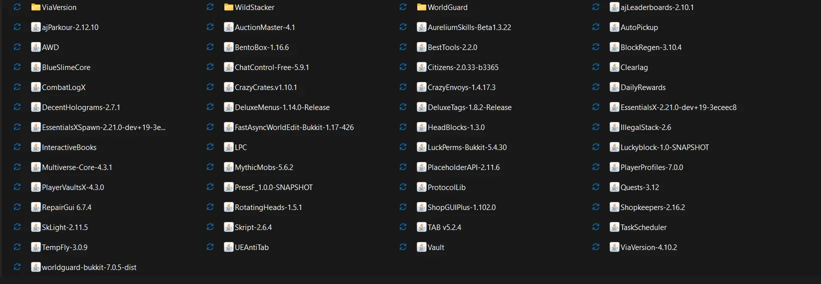821x284 pixels.
Task: Click the sync status icon beside HeadBlocks-1.3.0
Action: (x=403, y=127)
